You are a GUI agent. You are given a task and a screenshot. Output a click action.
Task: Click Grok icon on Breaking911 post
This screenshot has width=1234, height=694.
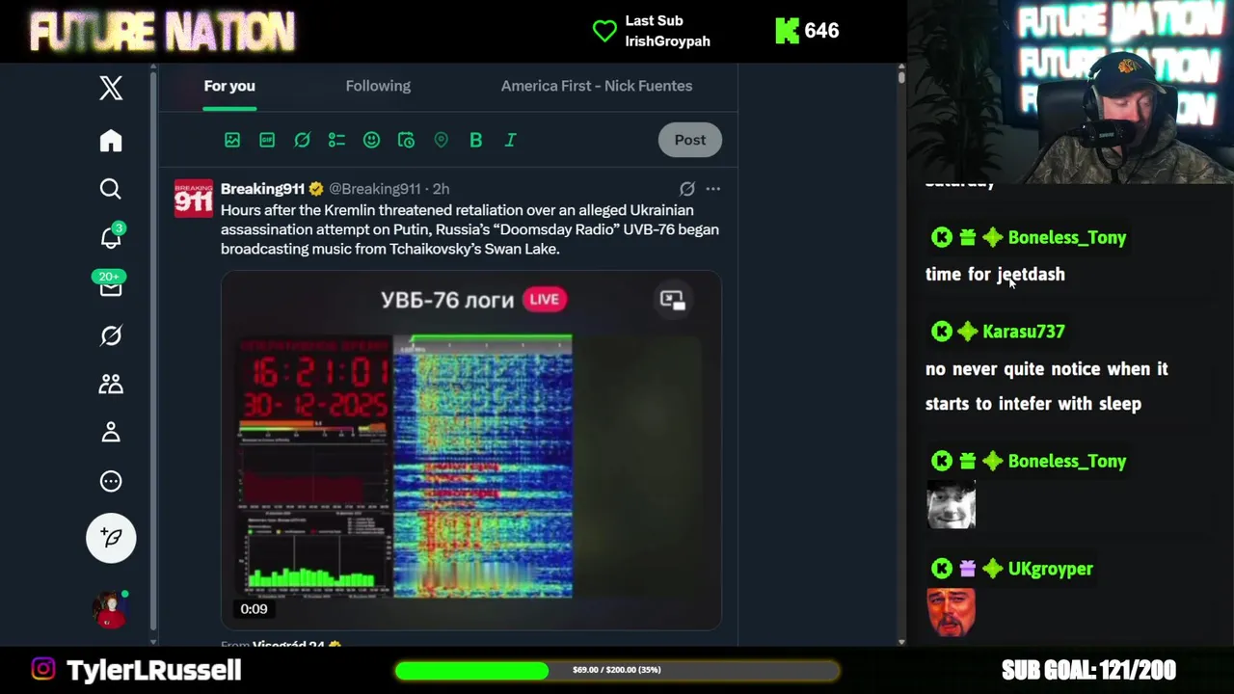[686, 189]
